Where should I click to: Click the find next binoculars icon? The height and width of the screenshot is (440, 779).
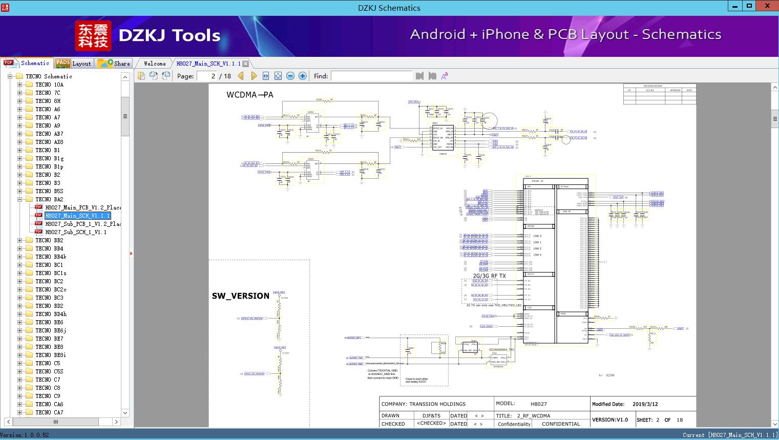[x=432, y=76]
